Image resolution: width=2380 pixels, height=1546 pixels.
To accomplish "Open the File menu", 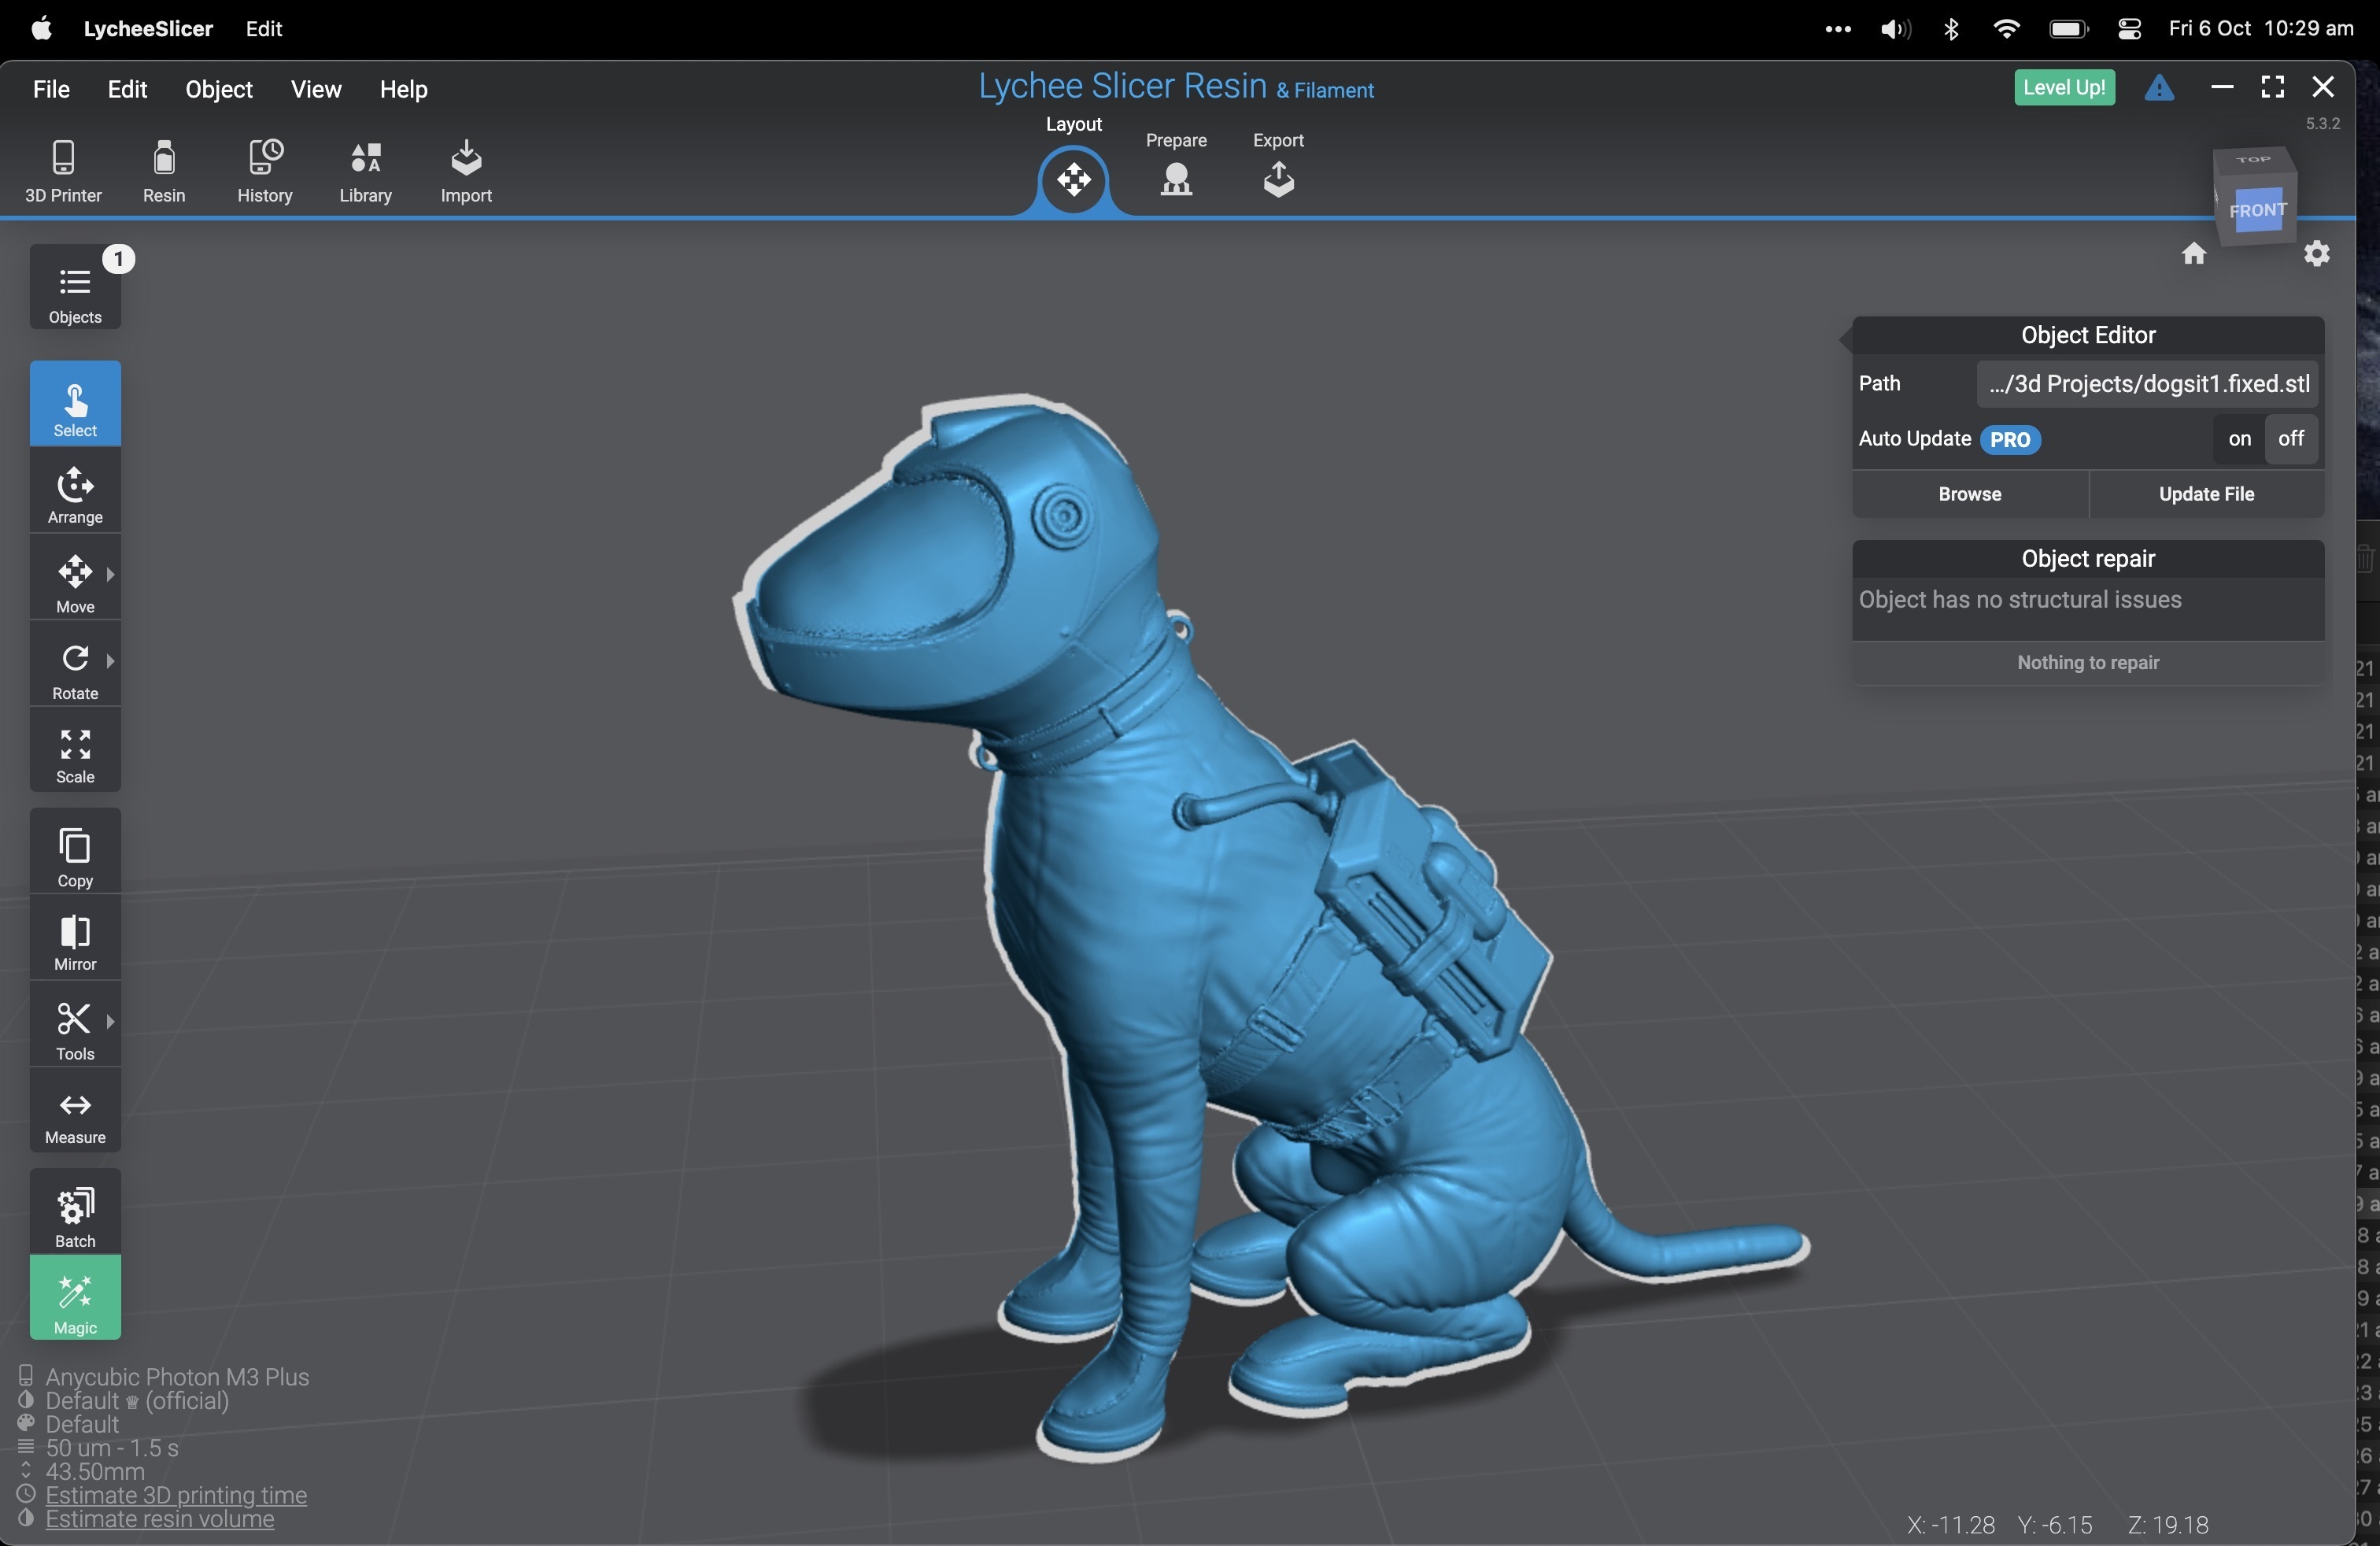I will pyautogui.click(x=51, y=89).
